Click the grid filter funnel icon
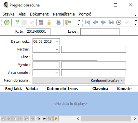 click(x=56, y=119)
